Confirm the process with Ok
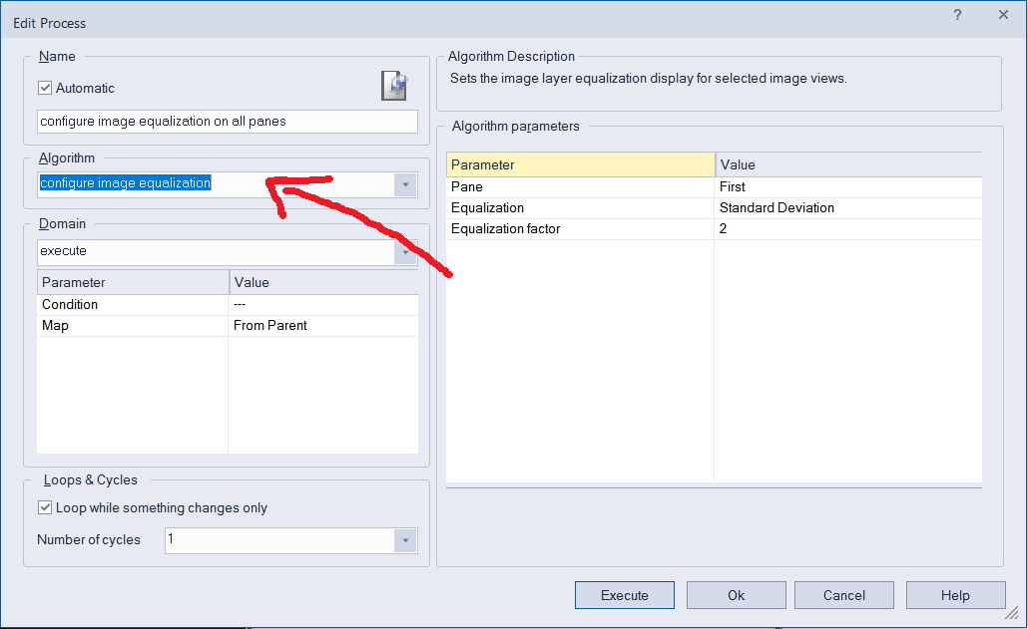The width and height of the screenshot is (1028, 629). 736,594
